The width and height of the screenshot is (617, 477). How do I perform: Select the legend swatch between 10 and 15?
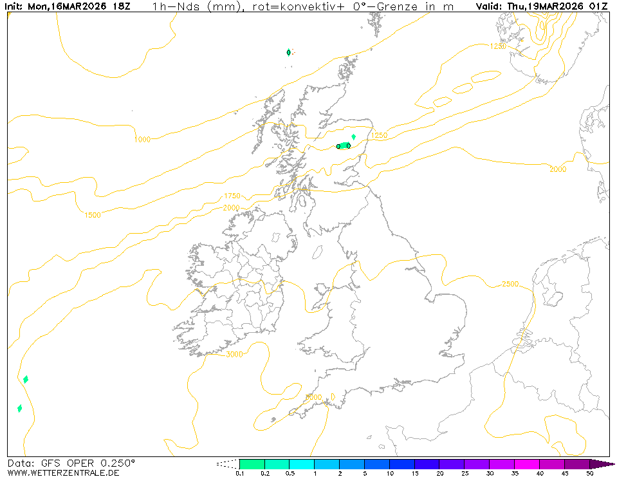[401, 464]
